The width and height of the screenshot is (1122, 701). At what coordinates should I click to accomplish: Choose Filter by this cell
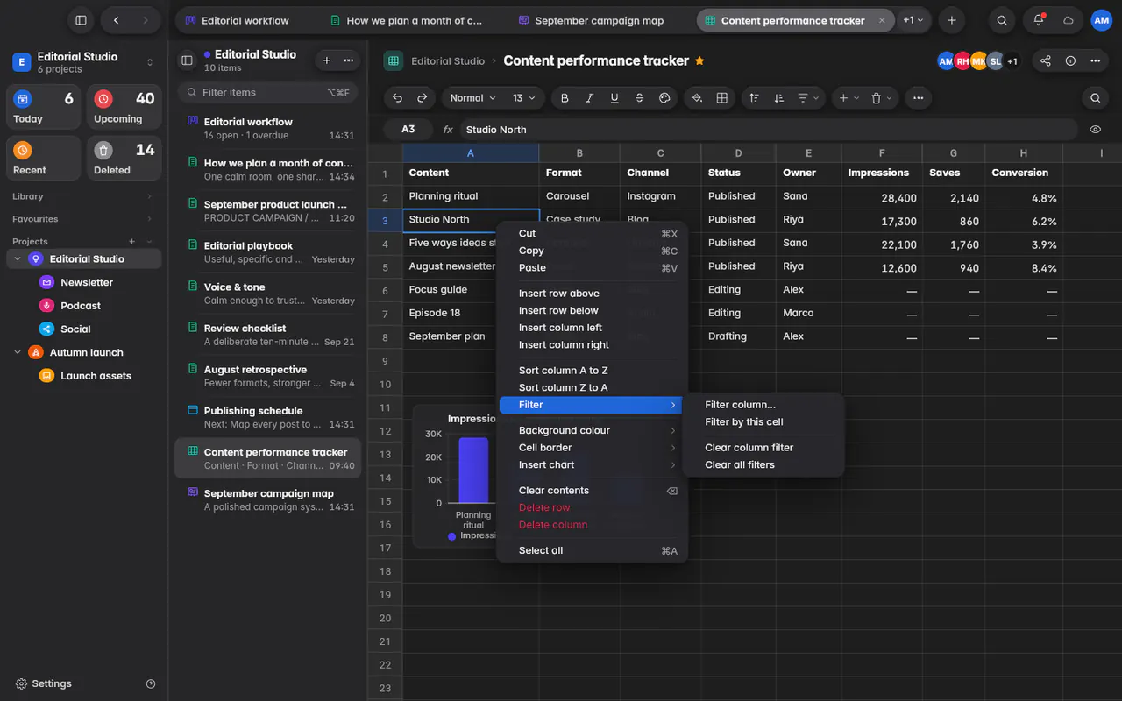(744, 421)
